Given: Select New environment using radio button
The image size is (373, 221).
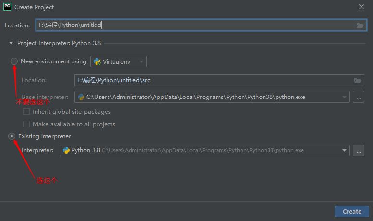Looking at the screenshot, I should click(x=14, y=61).
